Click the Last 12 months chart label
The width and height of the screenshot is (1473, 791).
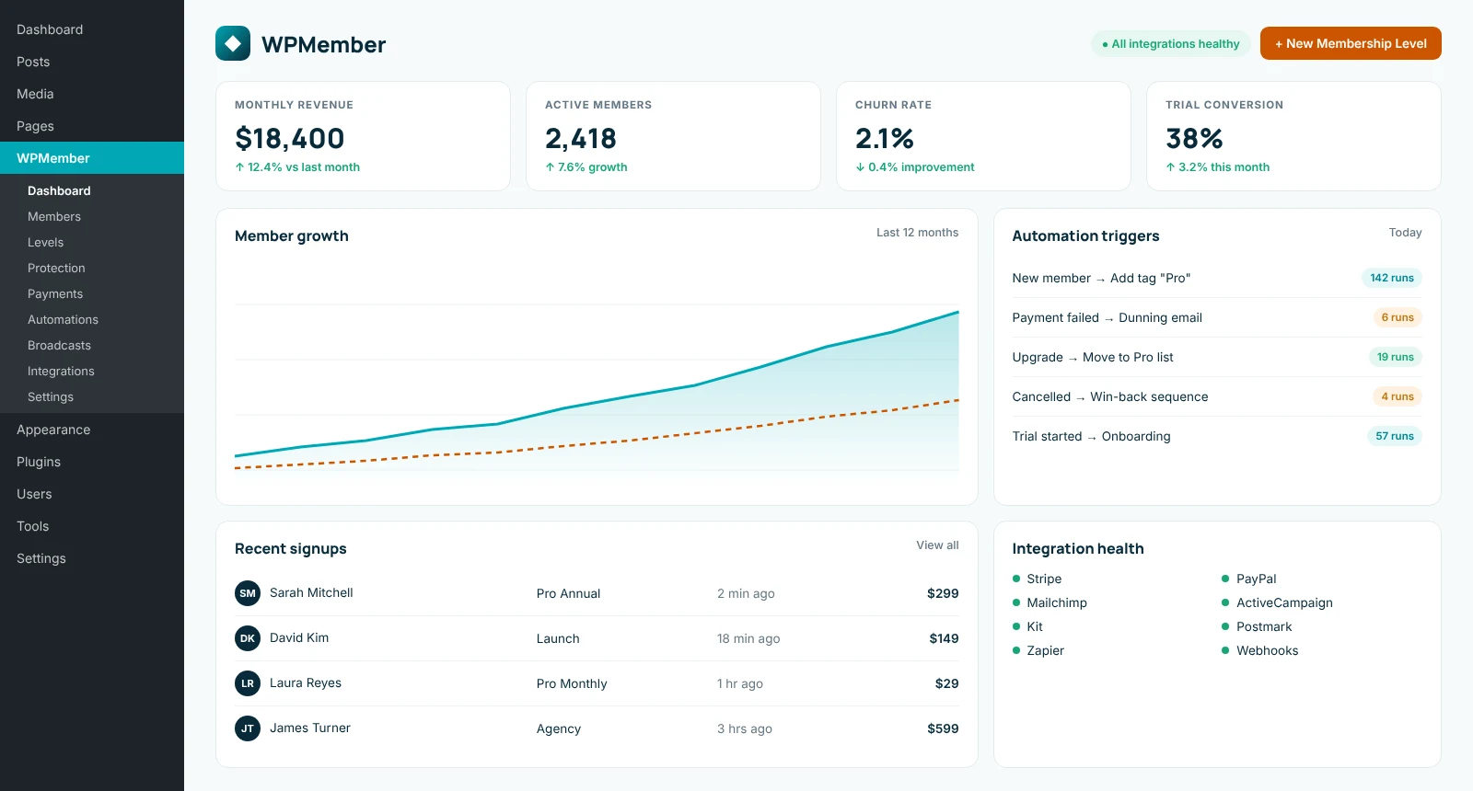[917, 233]
